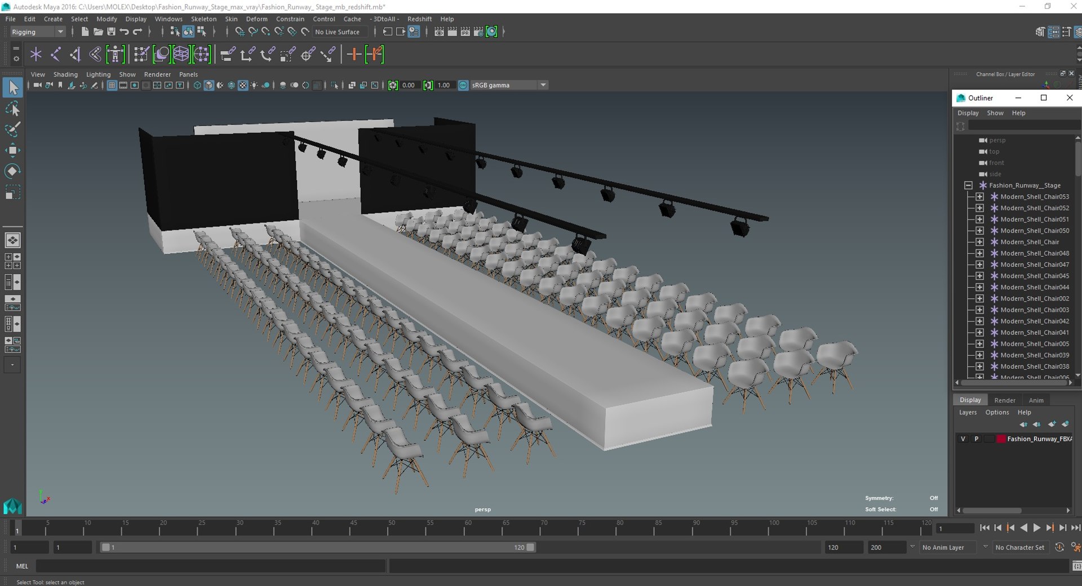The height and width of the screenshot is (586, 1082).
Task: Click the orange plus shelf icon
Action: click(x=354, y=55)
